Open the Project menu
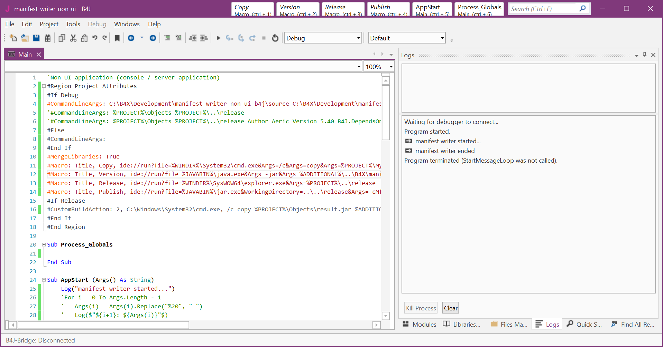Image resolution: width=663 pixels, height=347 pixels. click(x=49, y=24)
